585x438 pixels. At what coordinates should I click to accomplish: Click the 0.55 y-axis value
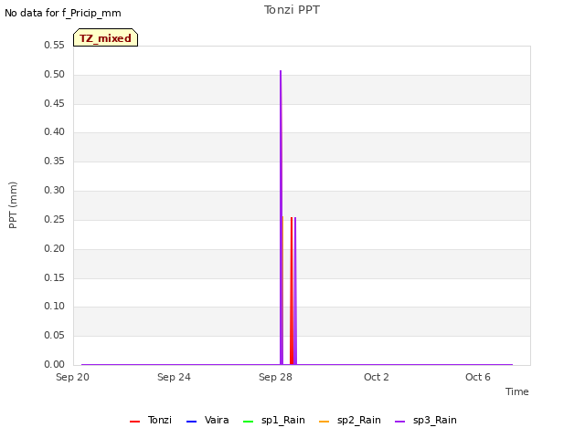[x=55, y=45]
